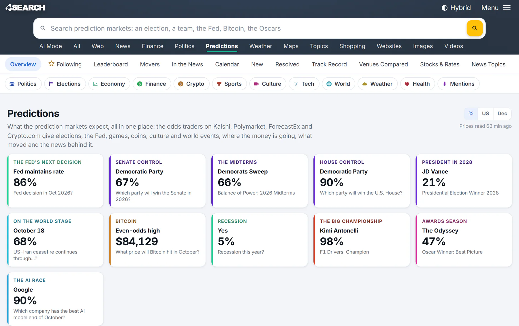This screenshot has height=326, width=519.
Task: Open the Weather tab in header navigation
Action: (261, 46)
